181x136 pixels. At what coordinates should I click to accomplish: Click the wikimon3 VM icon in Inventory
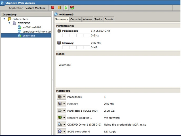click(x=20, y=36)
